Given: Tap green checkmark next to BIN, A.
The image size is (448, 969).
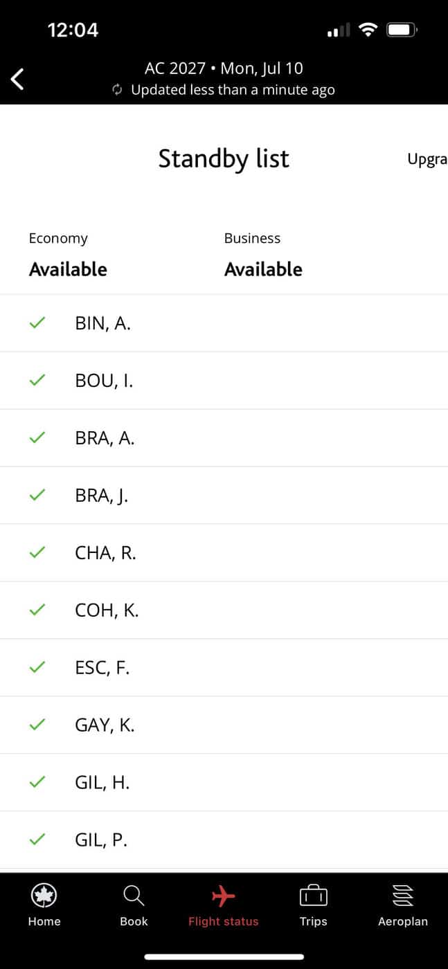Looking at the screenshot, I should coord(37,323).
